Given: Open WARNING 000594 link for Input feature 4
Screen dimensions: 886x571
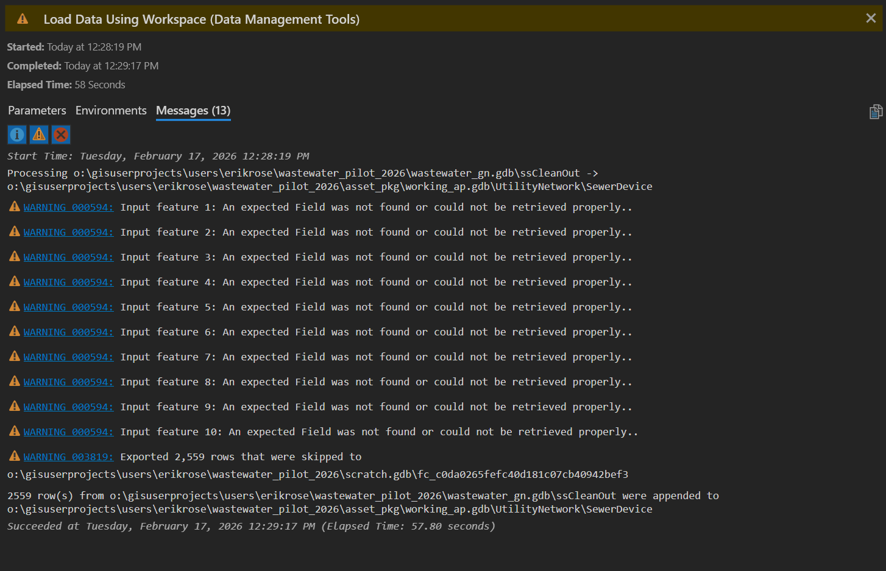Looking at the screenshot, I should coord(68,281).
